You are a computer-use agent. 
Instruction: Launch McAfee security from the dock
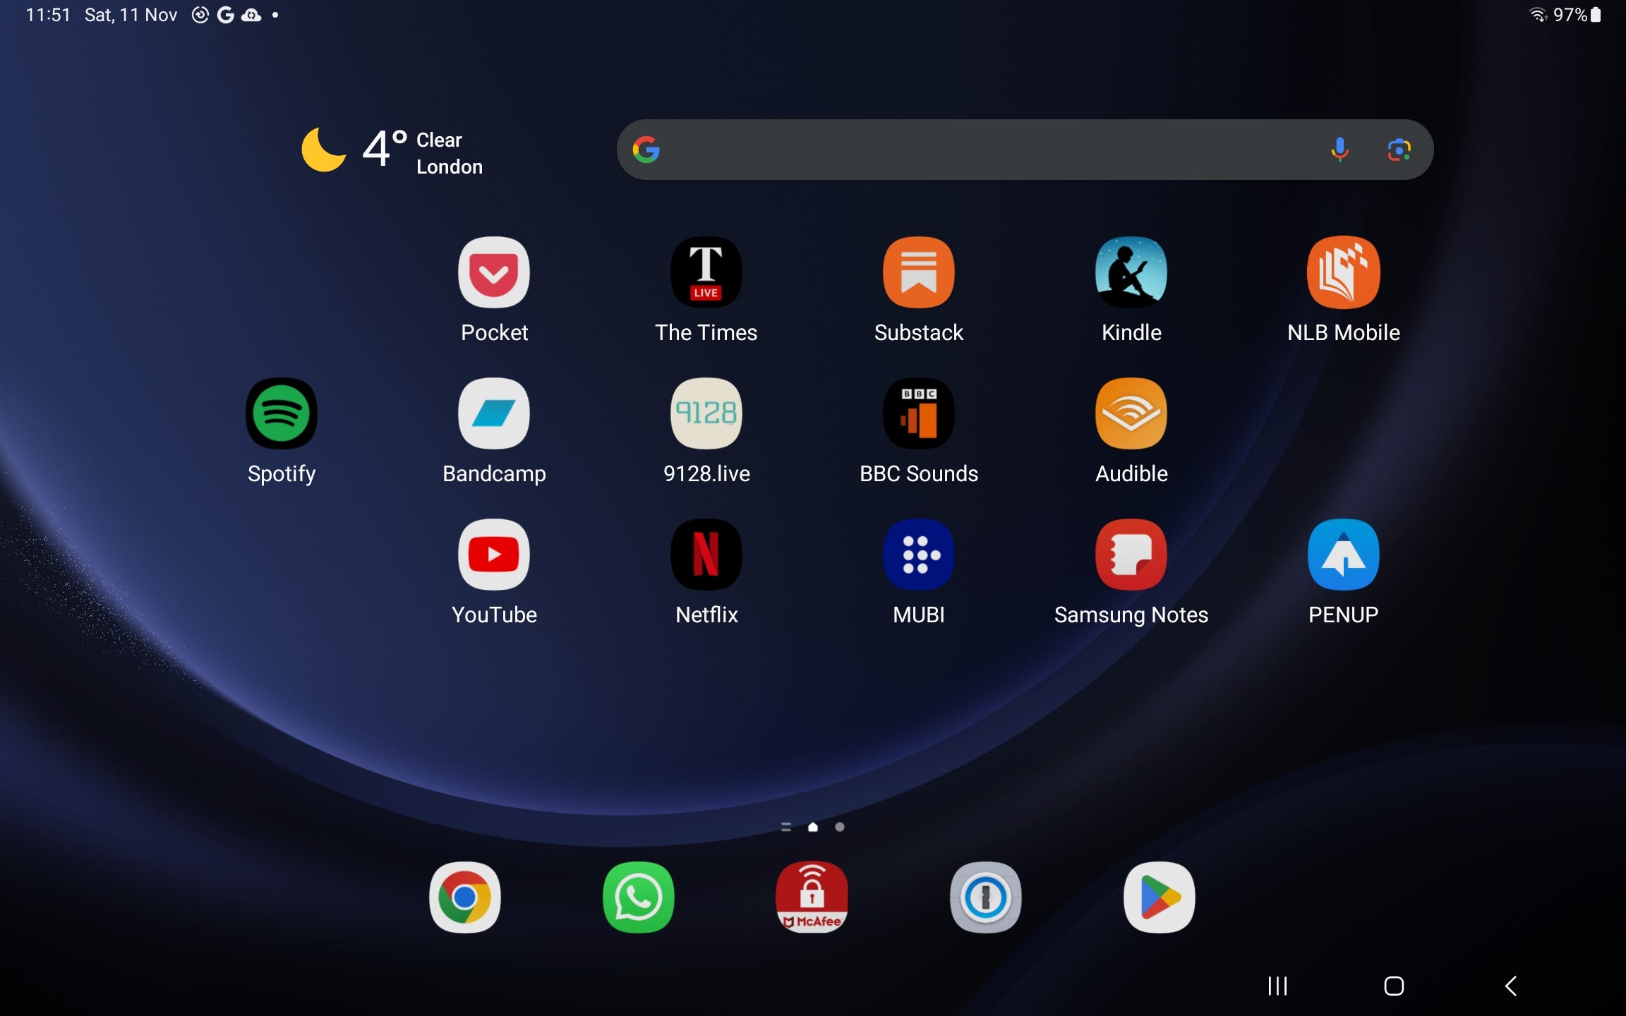tap(812, 897)
